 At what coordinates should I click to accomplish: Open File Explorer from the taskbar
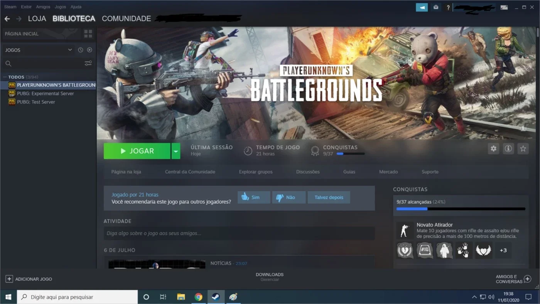point(181,297)
